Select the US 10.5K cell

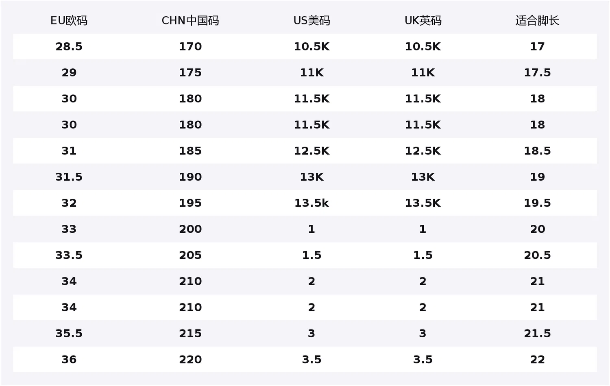pyautogui.click(x=312, y=47)
